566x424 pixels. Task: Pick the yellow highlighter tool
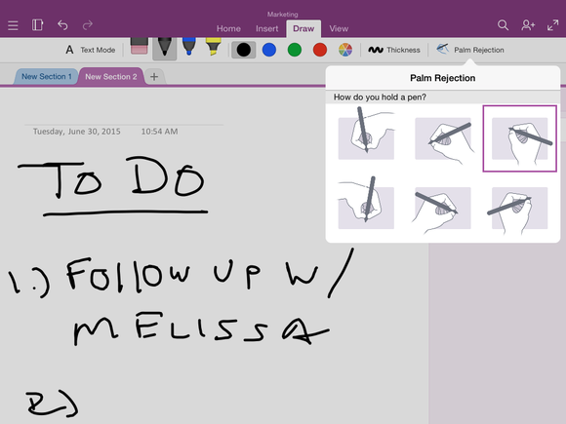click(x=214, y=47)
